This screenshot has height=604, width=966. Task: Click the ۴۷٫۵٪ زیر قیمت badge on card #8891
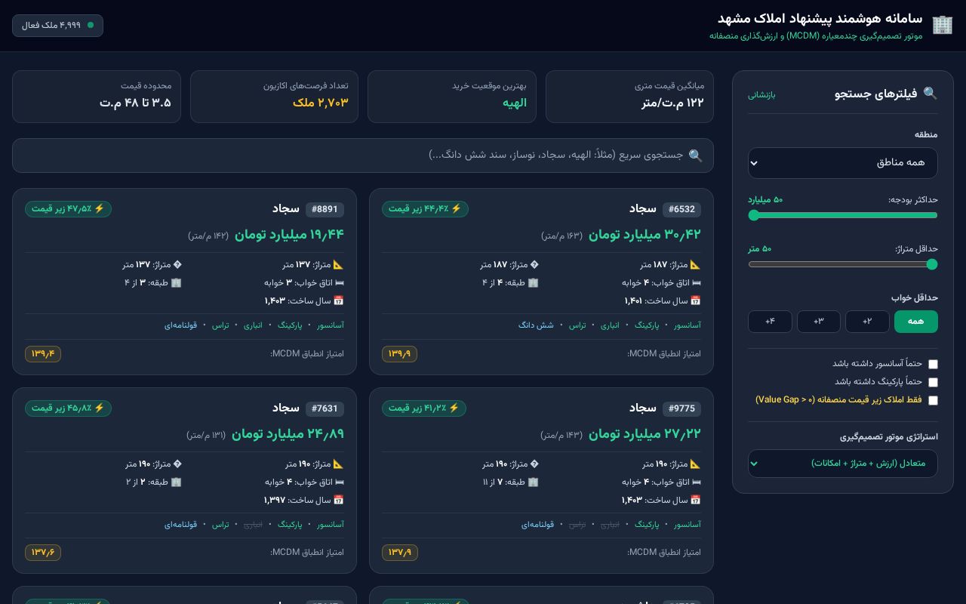point(68,209)
